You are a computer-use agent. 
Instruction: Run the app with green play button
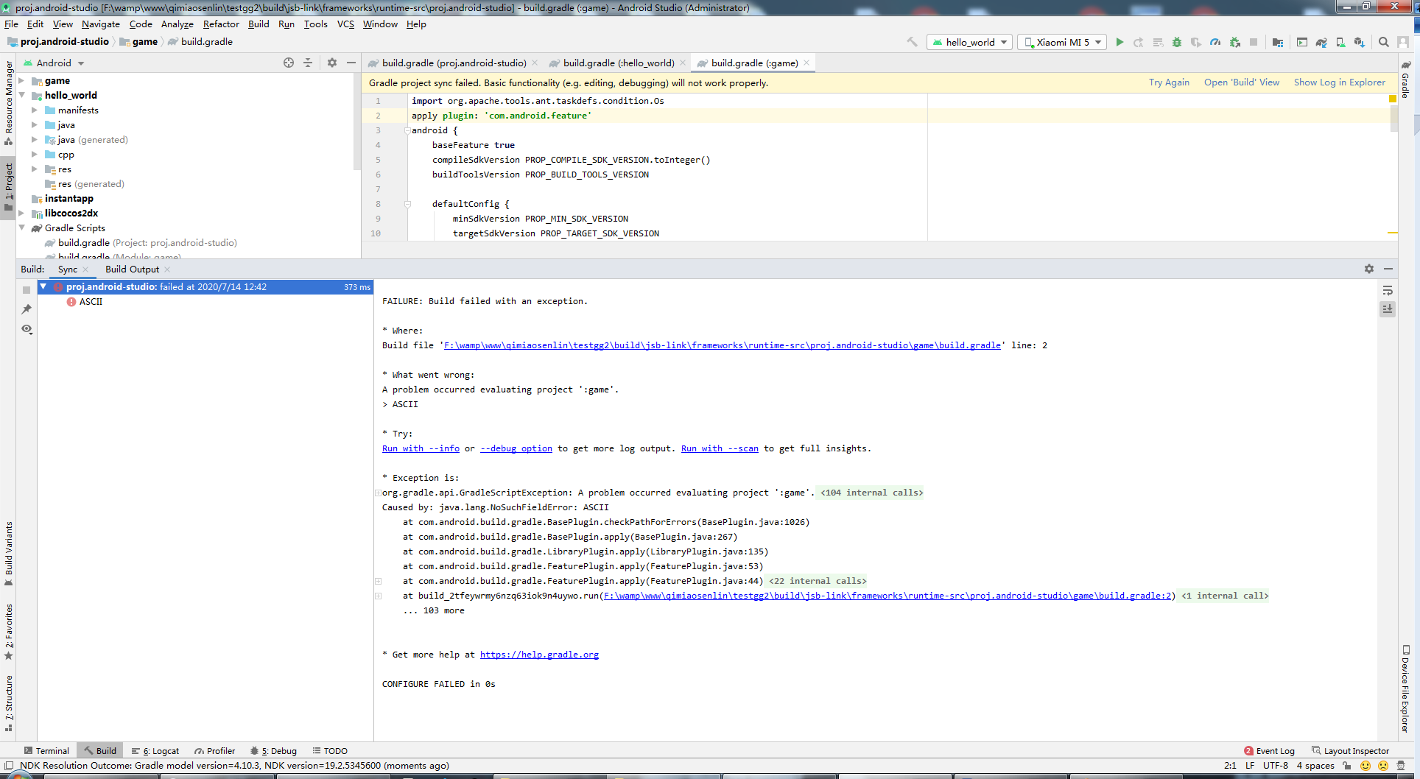point(1120,42)
